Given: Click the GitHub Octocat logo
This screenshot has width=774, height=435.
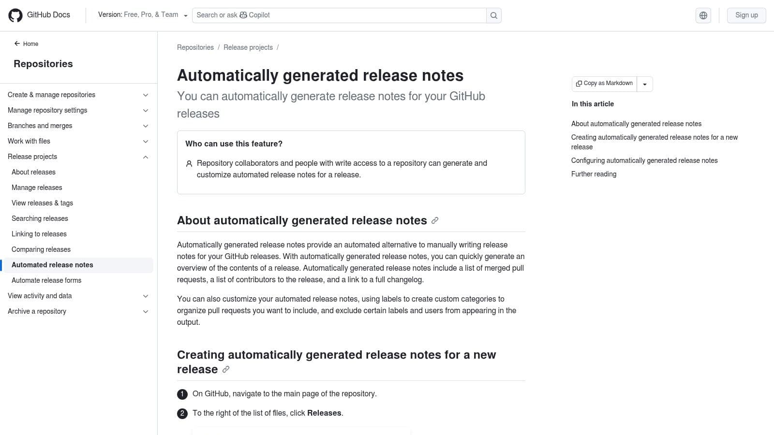Looking at the screenshot, I should click(x=15, y=15).
